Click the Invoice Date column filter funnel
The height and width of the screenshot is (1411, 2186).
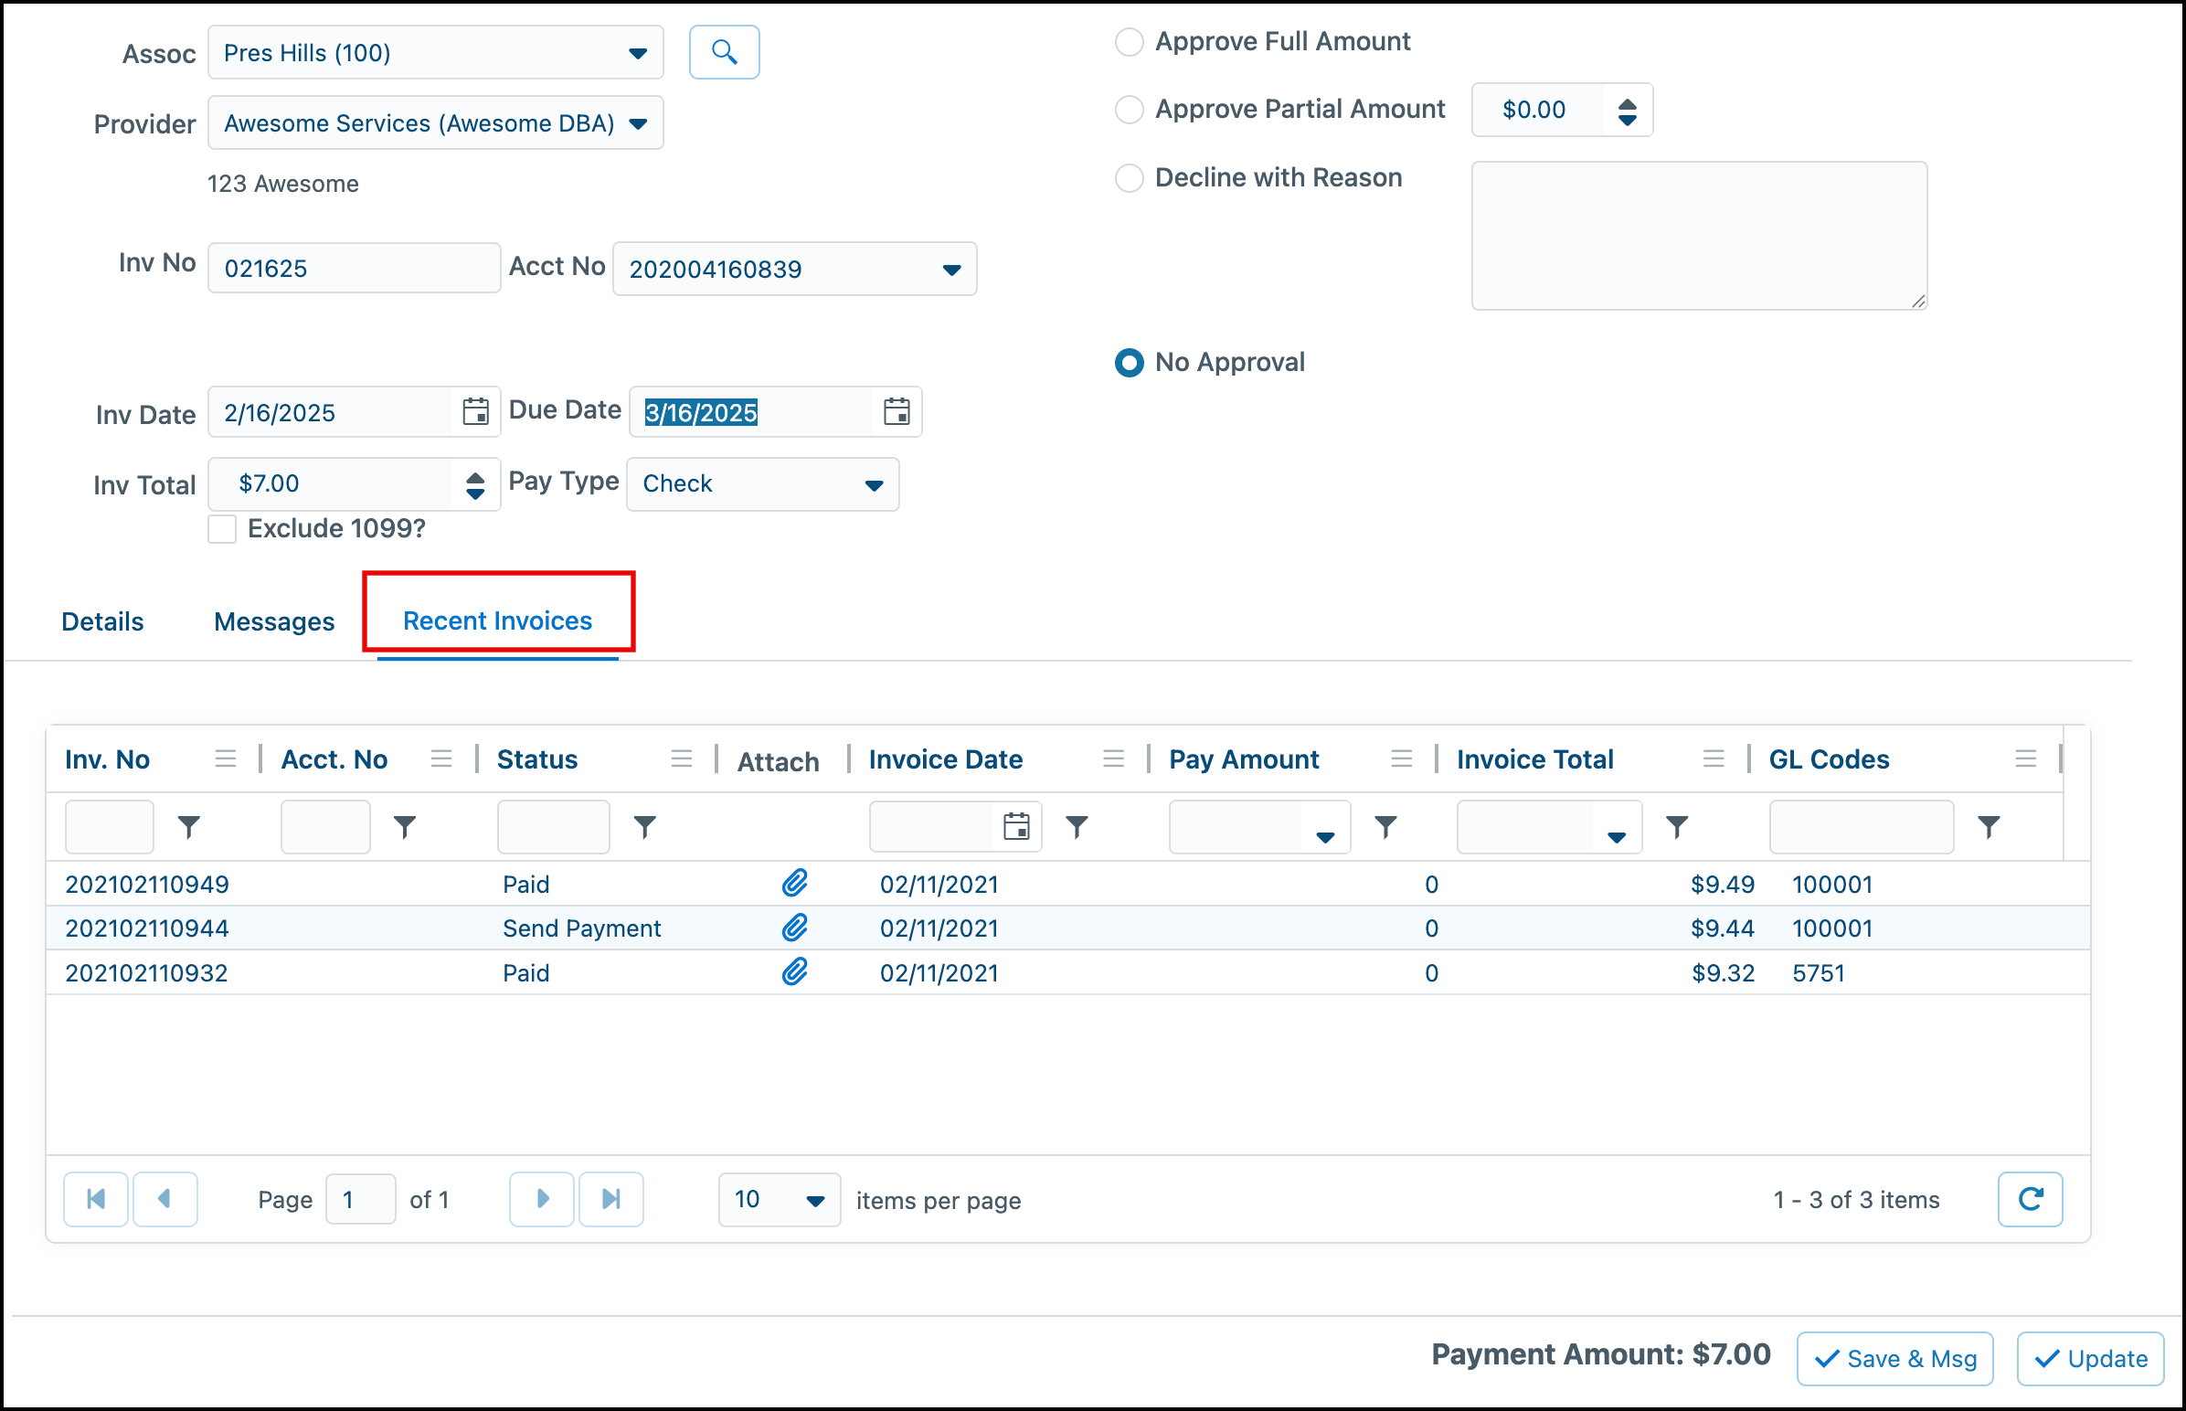coord(1077,826)
